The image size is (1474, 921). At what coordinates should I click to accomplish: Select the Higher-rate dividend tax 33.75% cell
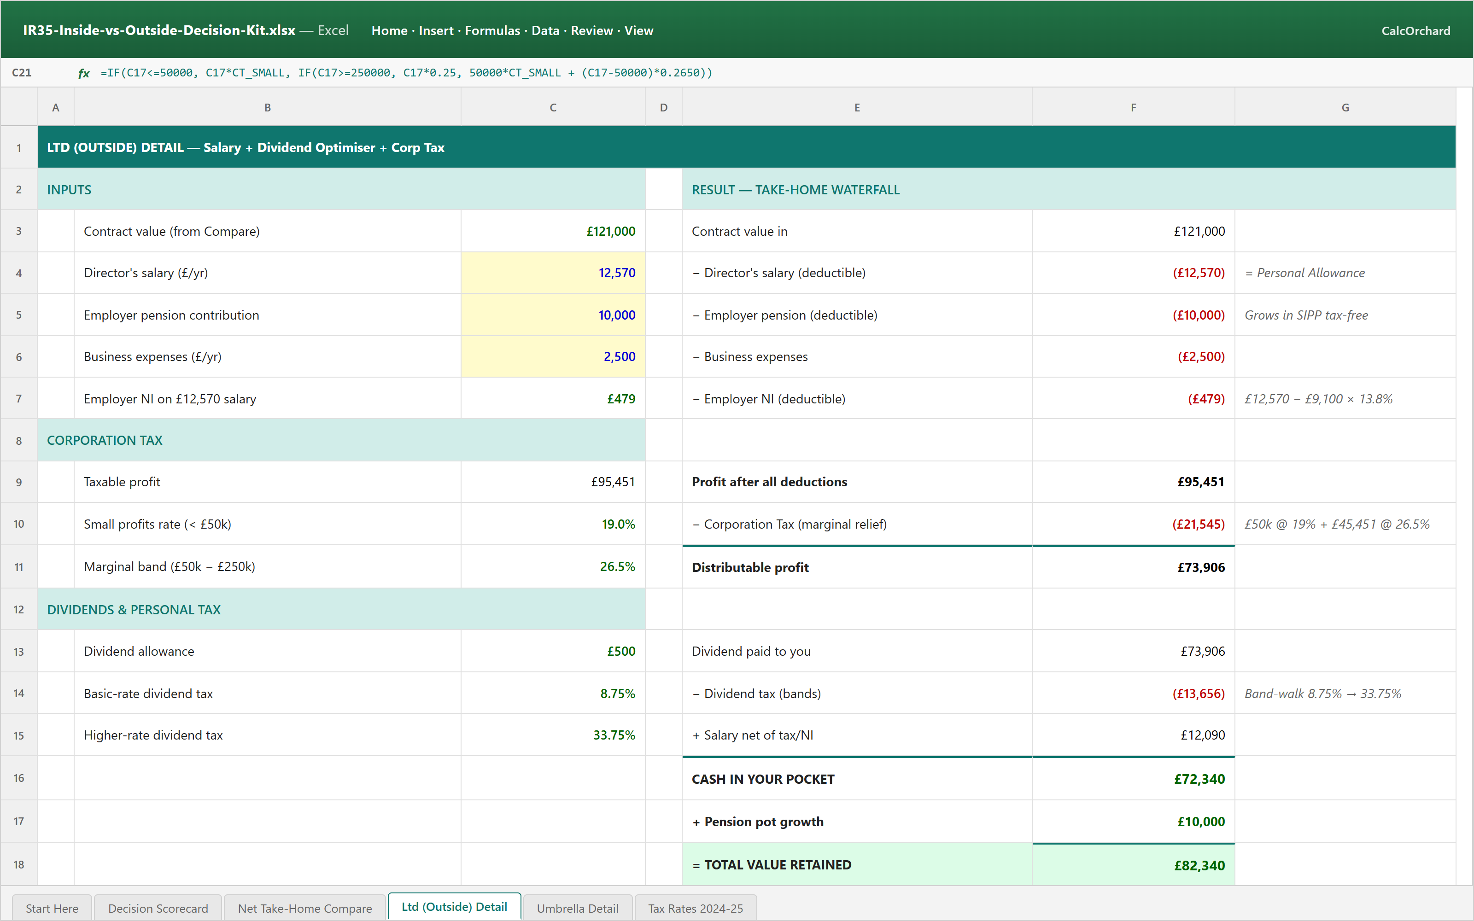pyautogui.click(x=552, y=735)
